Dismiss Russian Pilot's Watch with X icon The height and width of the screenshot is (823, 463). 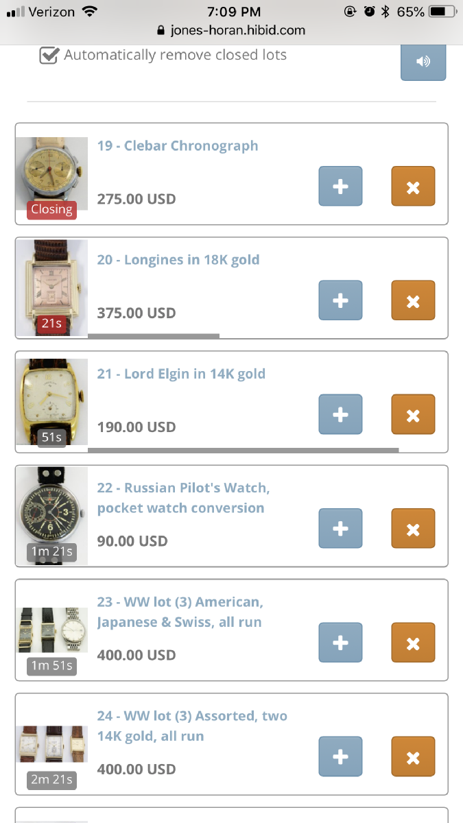413,529
